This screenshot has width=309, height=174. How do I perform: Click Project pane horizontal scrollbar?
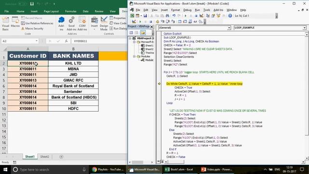pos(140,162)
